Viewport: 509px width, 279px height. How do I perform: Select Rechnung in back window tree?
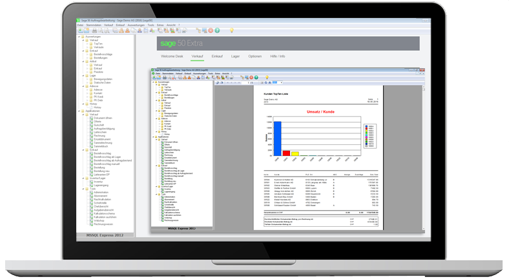coord(99,136)
